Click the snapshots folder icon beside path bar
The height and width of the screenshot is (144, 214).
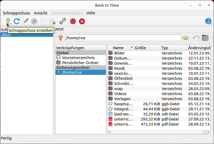pyautogui.click(x=205, y=38)
